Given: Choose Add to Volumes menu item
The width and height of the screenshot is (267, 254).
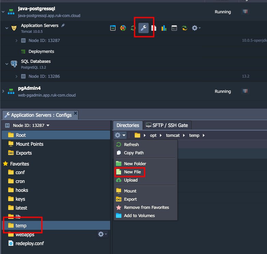Looking at the screenshot, I should [146, 215].
